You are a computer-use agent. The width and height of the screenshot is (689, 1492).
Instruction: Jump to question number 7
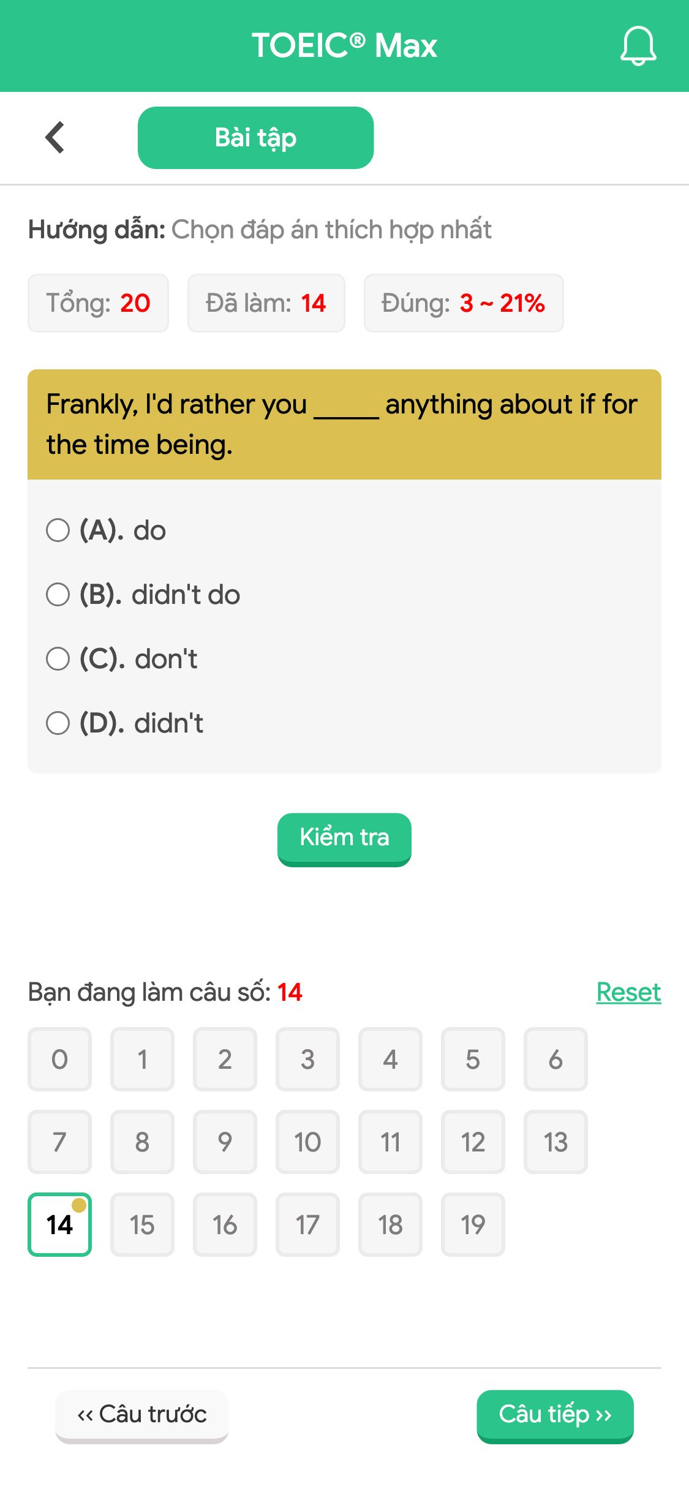click(x=59, y=1142)
